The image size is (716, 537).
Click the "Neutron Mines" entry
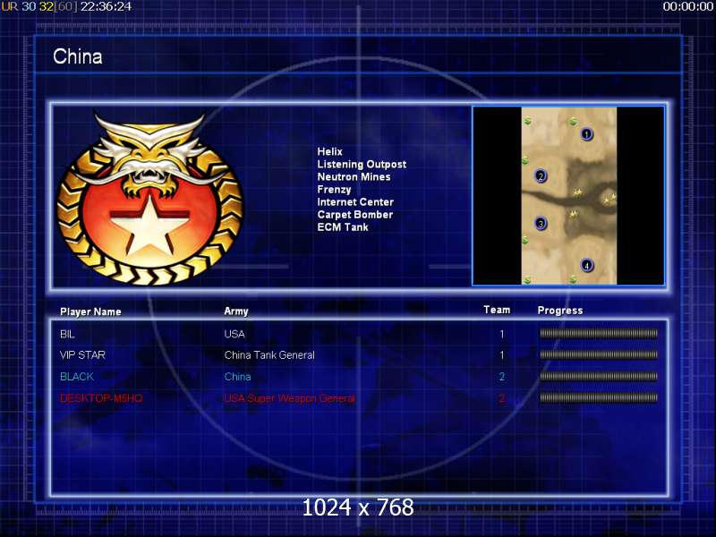pos(354,176)
